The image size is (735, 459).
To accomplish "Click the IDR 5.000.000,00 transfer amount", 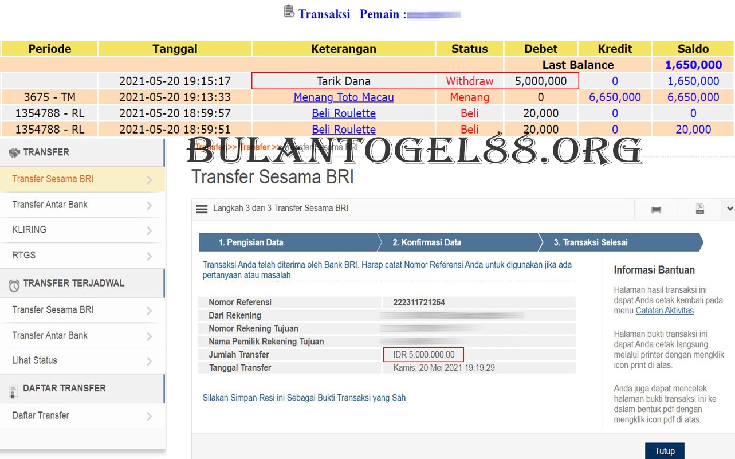I will tap(424, 355).
